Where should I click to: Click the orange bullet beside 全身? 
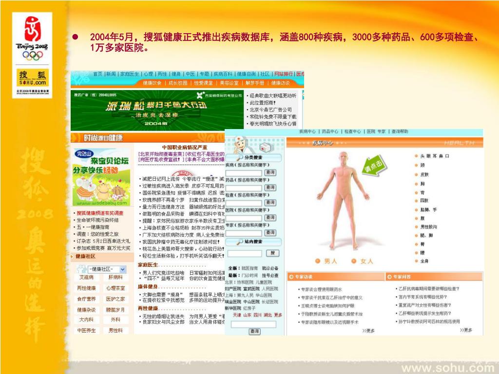[416, 261]
